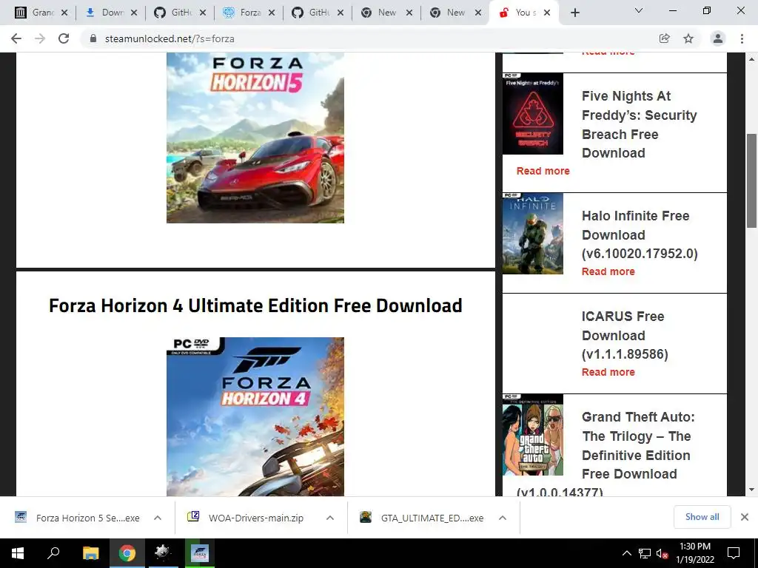Show hidden system tray icons

coord(626,553)
